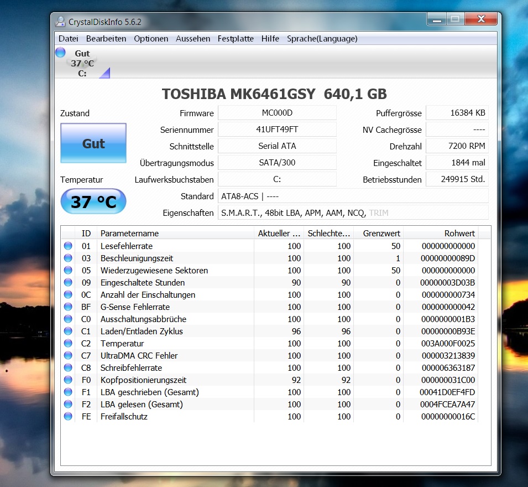Click the Laufwerksbuchstaben field showing C:
528x487 pixels.
pyautogui.click(x=277, y=179)
